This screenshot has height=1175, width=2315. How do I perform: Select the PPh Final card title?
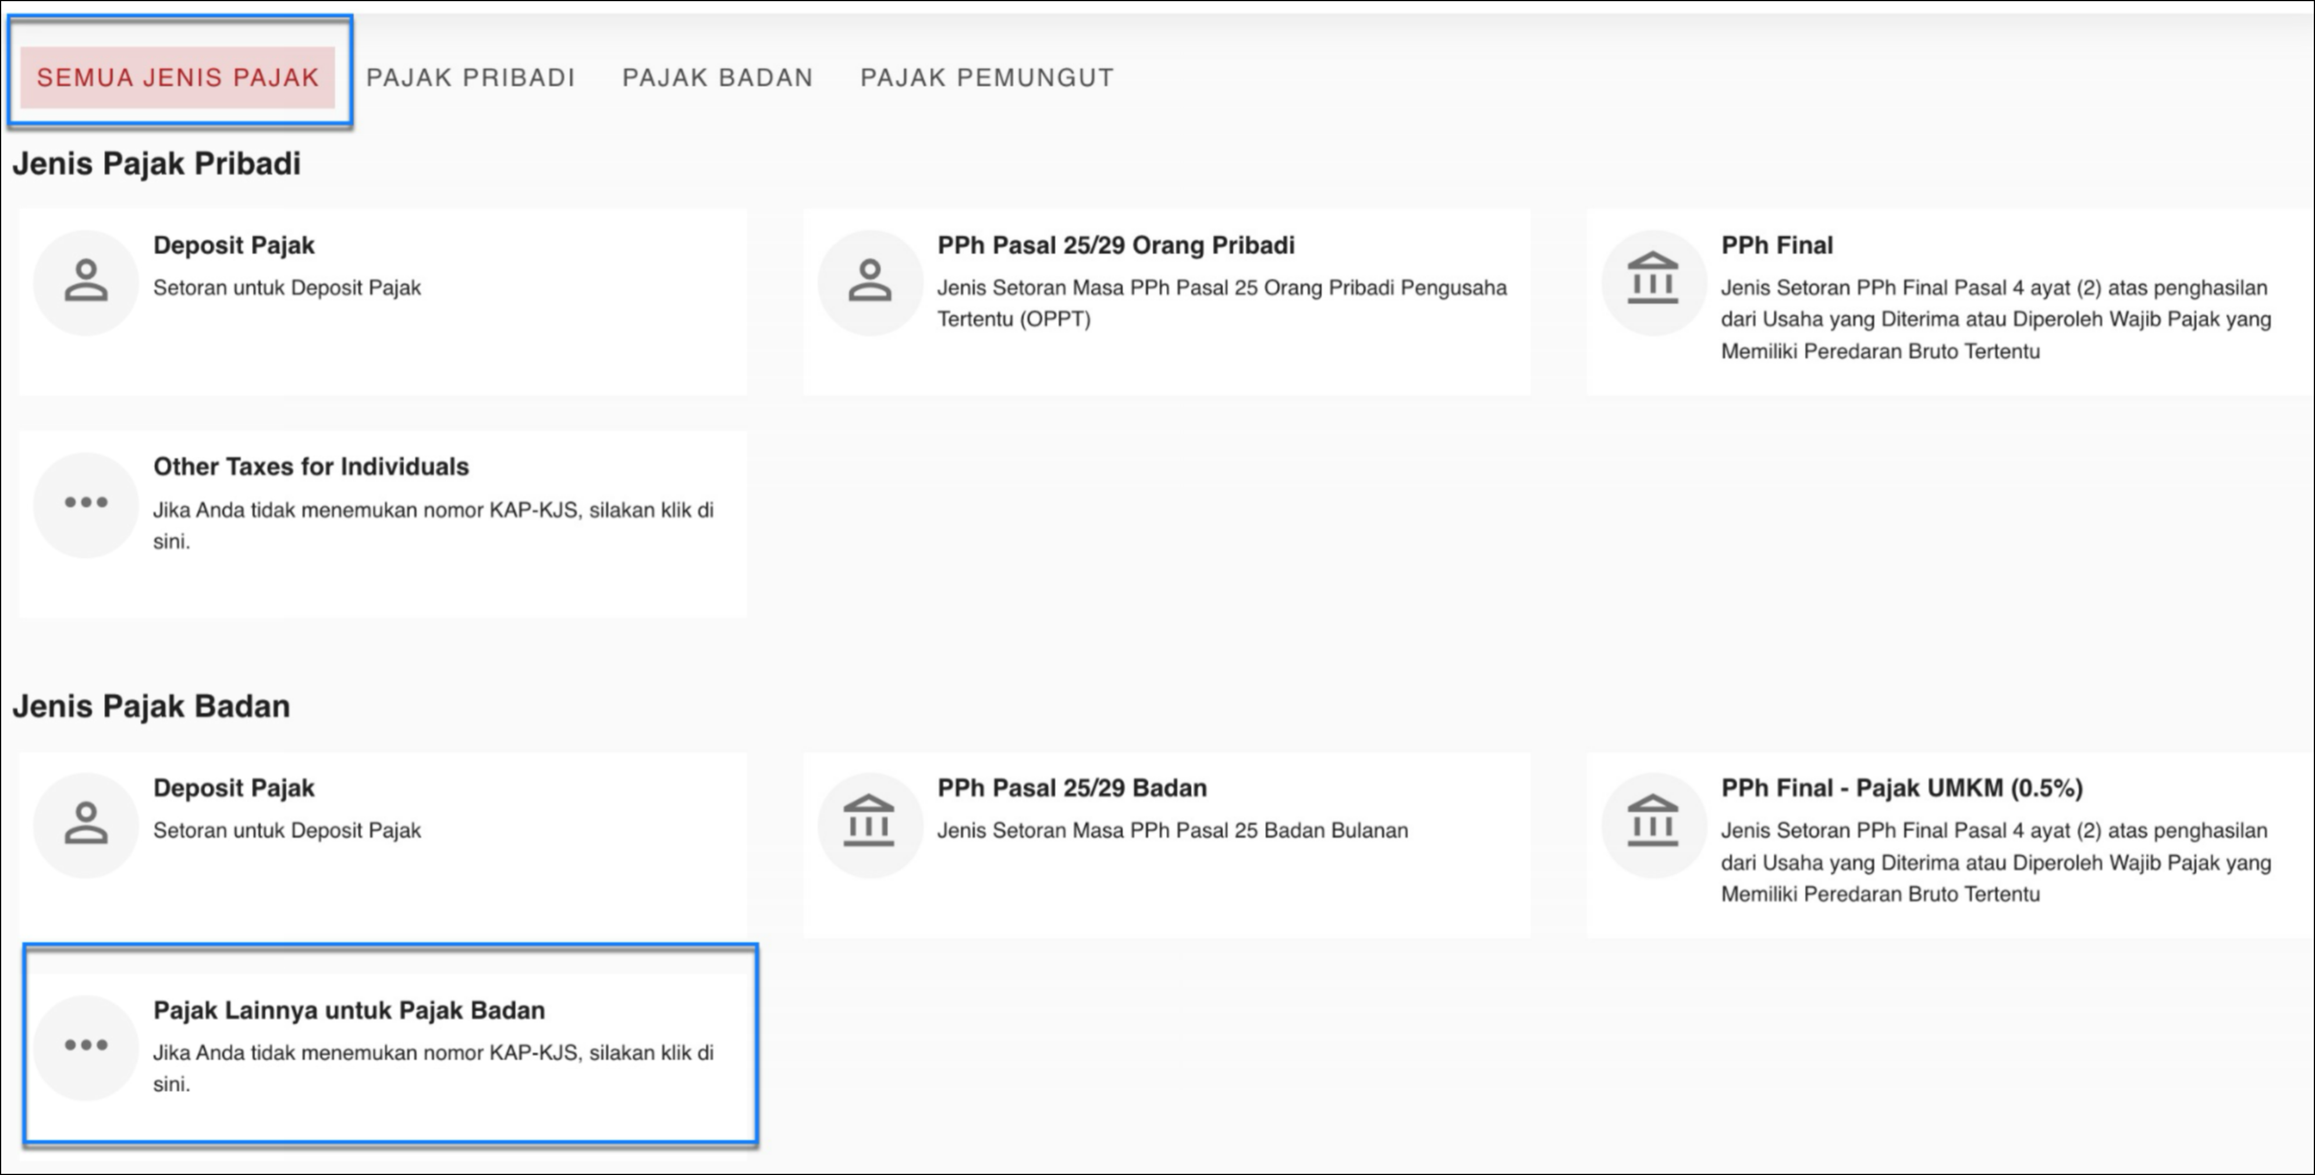[x=1777, y=245]
